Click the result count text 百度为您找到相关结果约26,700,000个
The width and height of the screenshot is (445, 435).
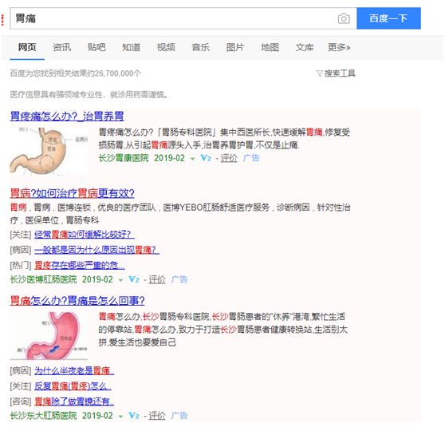point(75,73)
